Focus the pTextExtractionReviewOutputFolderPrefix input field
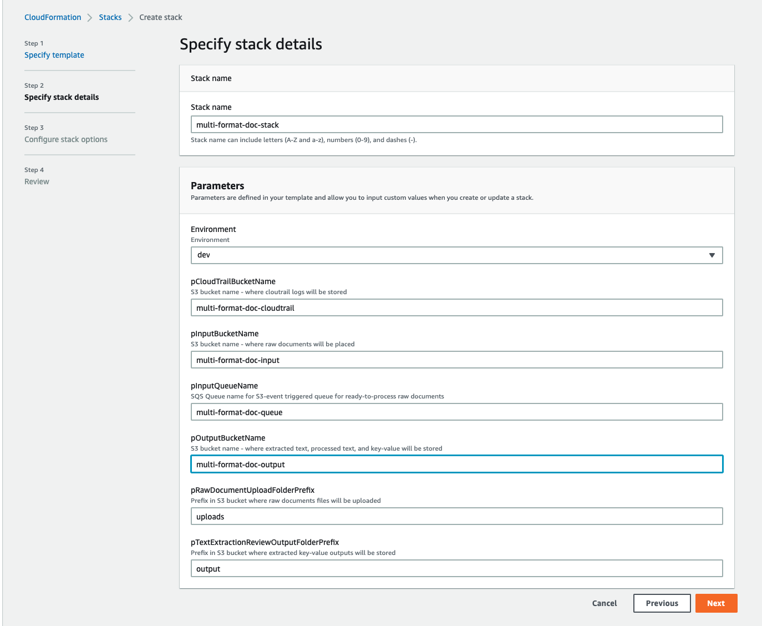The height and width of the screenshot is (626, 762). tap(456, 568)
